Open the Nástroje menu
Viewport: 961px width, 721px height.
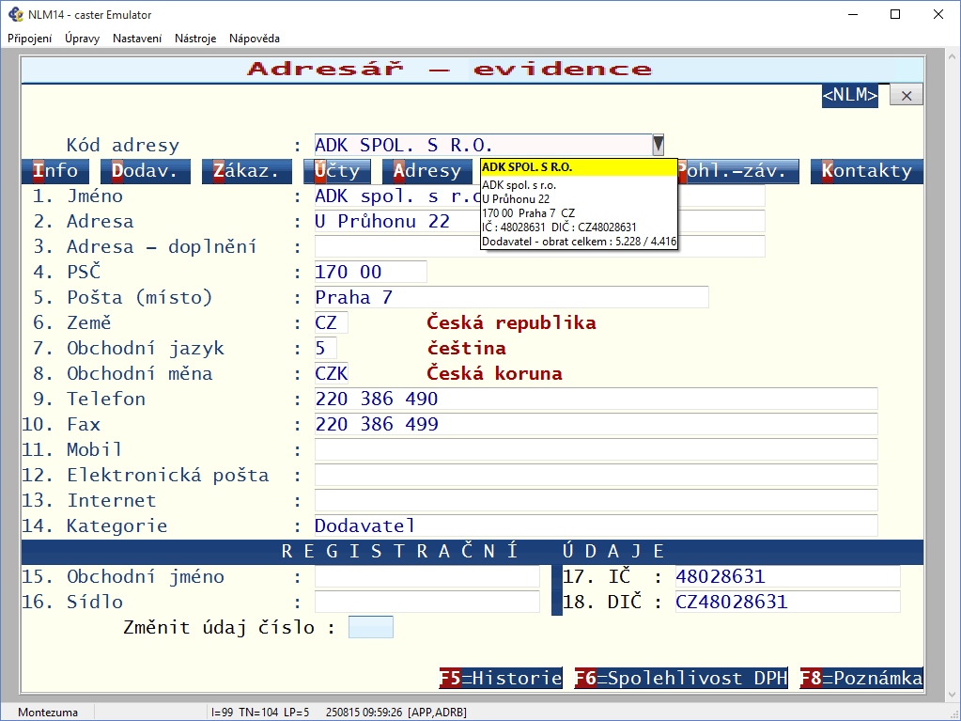195,38
